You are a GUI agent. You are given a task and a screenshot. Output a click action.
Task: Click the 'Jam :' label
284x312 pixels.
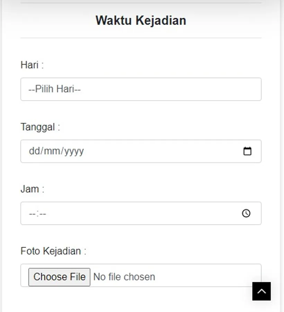click(32, 189)
